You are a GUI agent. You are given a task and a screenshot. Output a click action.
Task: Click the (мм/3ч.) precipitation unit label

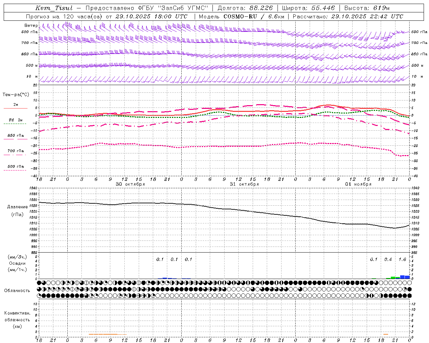click(17, 257)
